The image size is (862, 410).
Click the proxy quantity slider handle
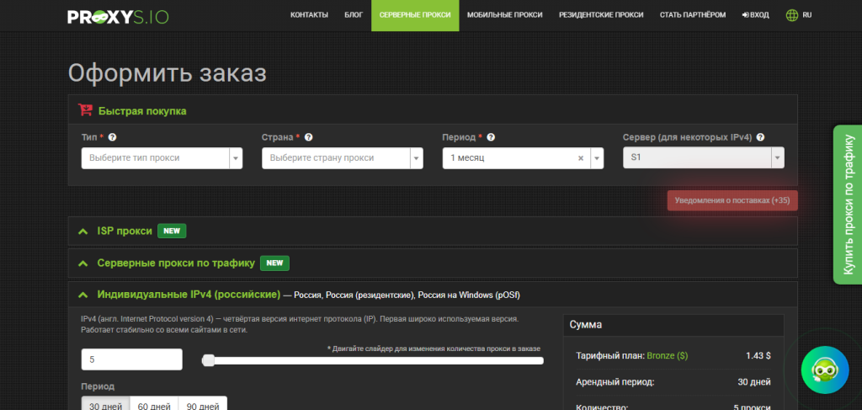click(209, 360)
